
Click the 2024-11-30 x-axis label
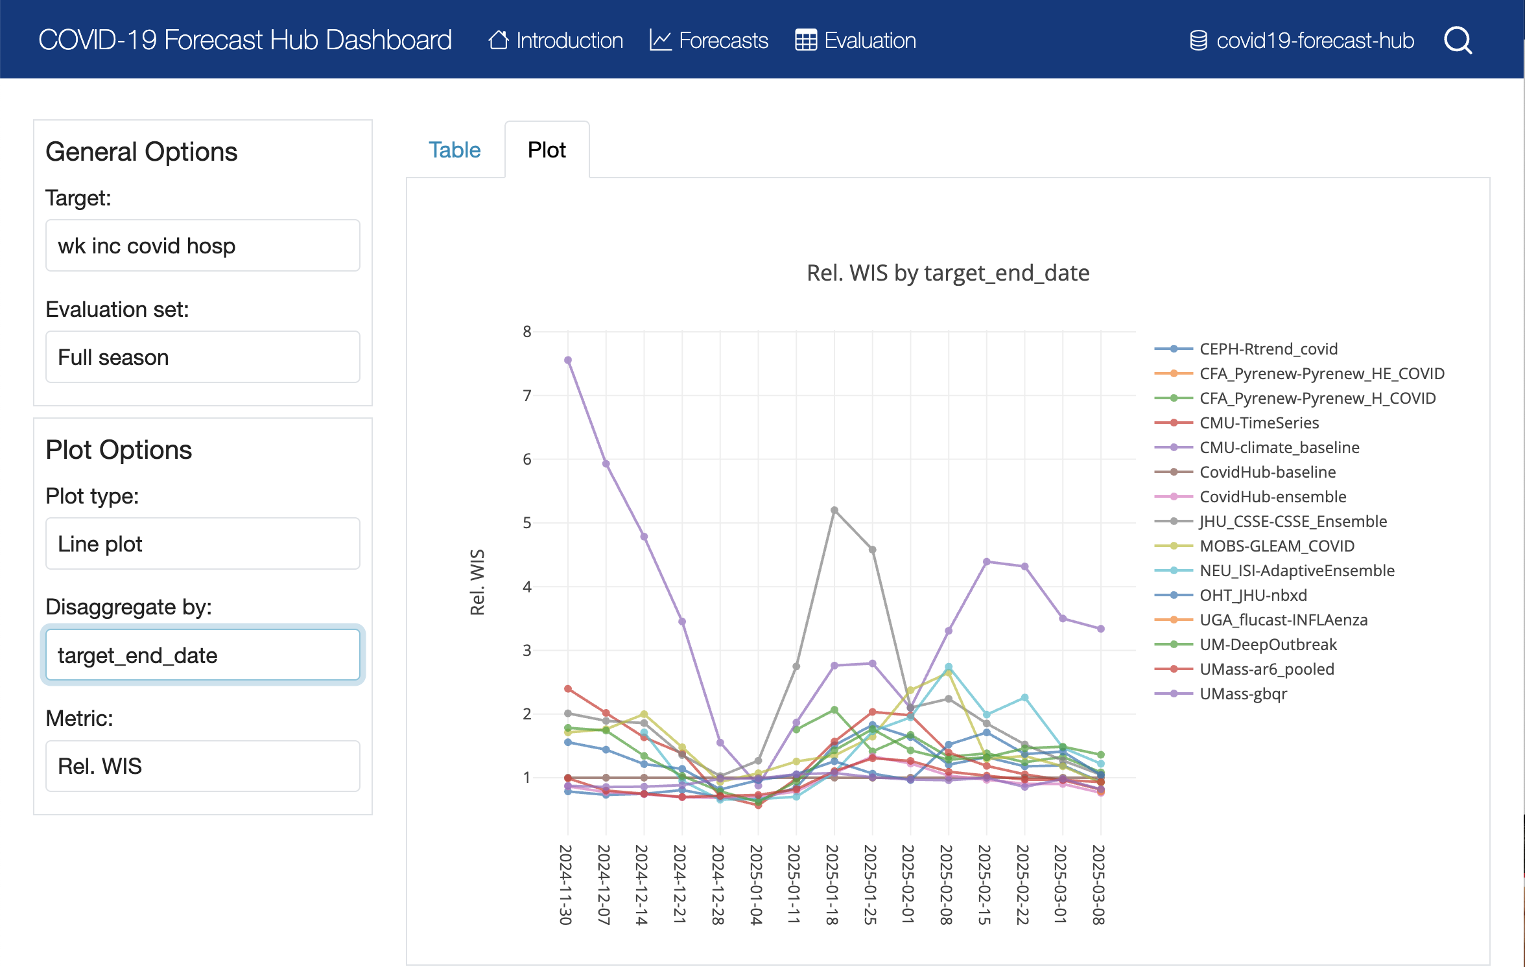(566, 885)
